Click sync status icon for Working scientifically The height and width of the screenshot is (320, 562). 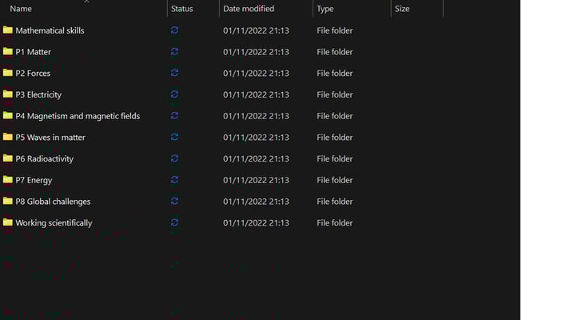(x=174, y=222)
